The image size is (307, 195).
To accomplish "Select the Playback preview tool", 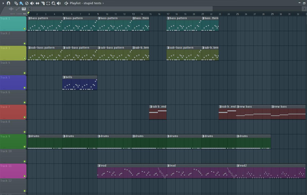I will click(59, 3).
